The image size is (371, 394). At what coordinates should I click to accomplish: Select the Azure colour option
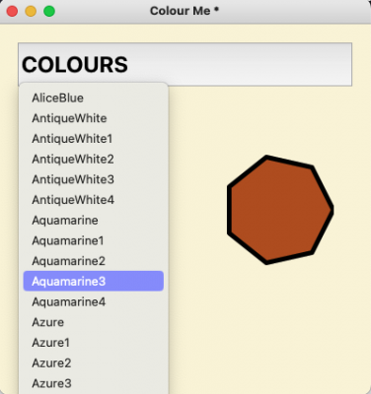pos(94,322)
